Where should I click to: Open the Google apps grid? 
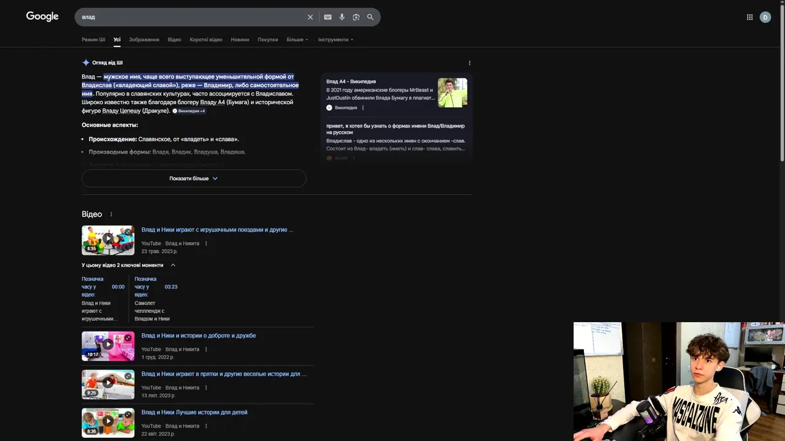[x=749, y=17]
